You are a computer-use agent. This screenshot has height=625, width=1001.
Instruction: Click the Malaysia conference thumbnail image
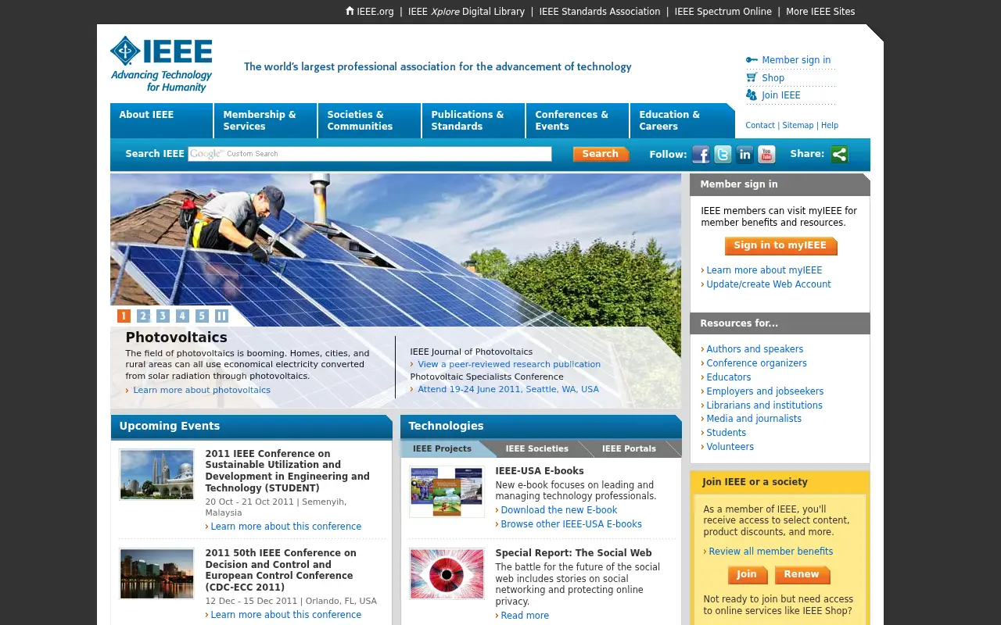(156, 474)
